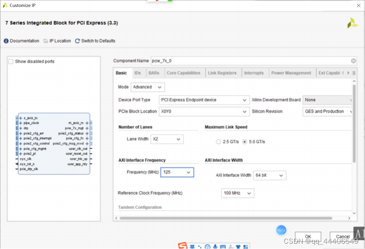This screenshot has width=365, height=249.
Task: Expand the pcie2_cfg_interrupt interface plus icon
Action: pyautogui.click(x=21, y=139)
